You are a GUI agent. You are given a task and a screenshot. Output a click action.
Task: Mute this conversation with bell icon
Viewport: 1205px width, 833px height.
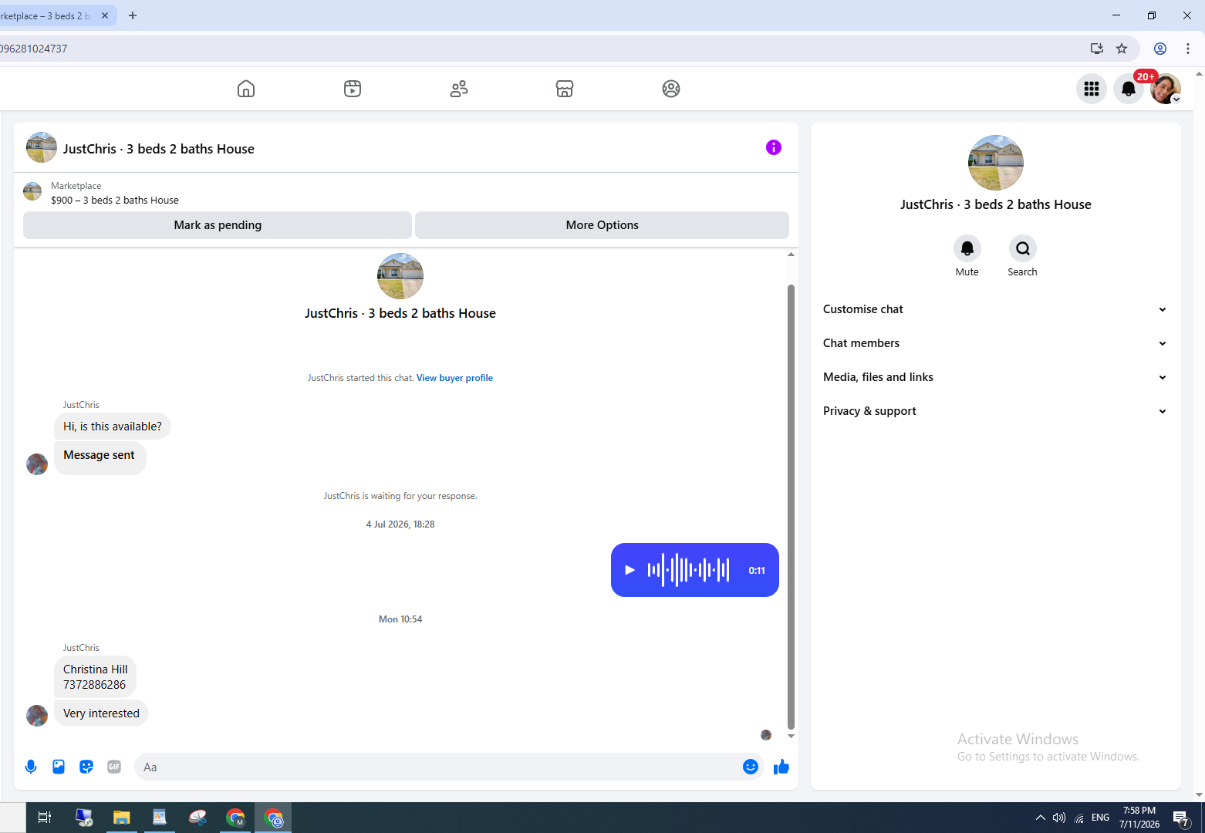[x=967, y=248]
